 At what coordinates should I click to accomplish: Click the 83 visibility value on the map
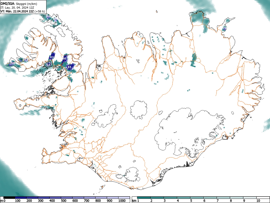click(52, 57)
